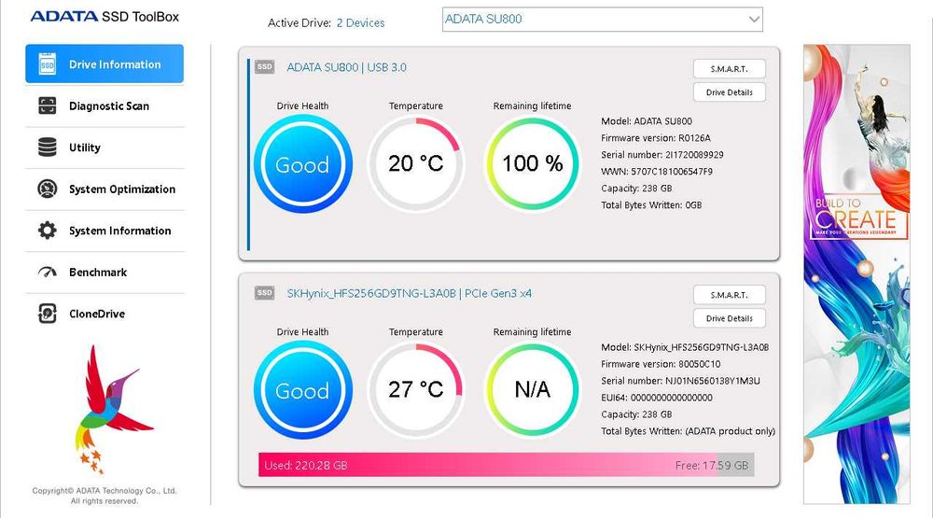Switch to System Optimization
The width and height of the screenshot is (933, 518).
tap(104, 189)
